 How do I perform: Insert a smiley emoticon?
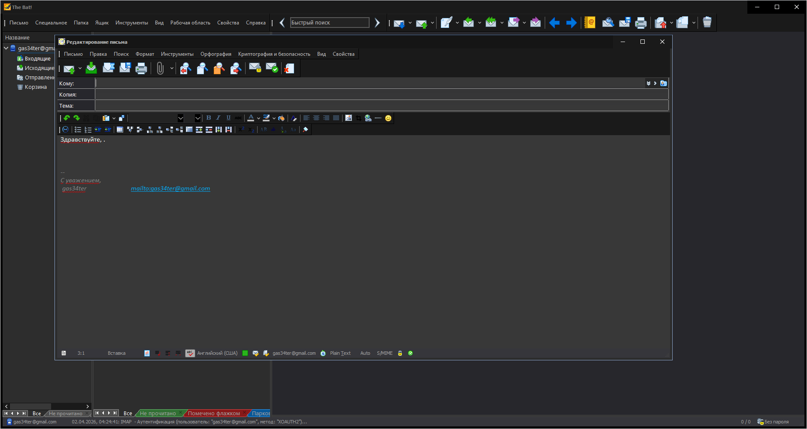point(388,118)
